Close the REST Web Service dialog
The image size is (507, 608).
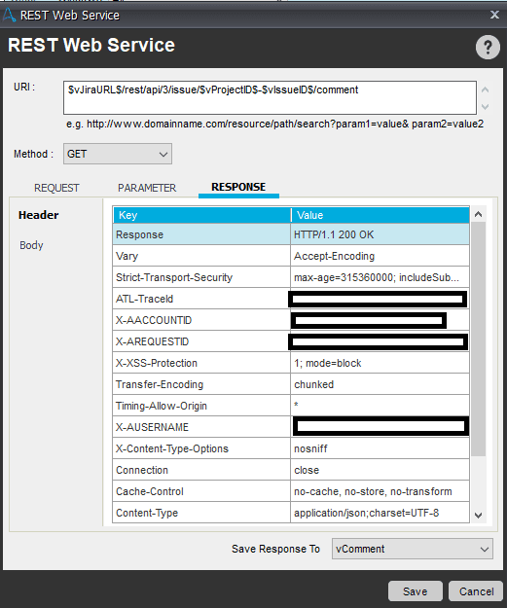(494, 15)
